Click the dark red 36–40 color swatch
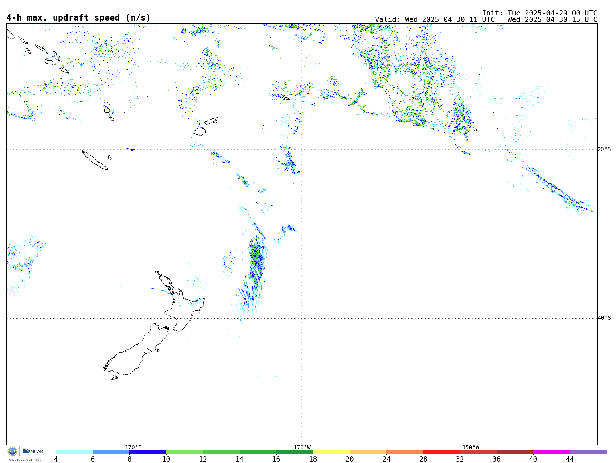616x463 pixels. [515, 452]
